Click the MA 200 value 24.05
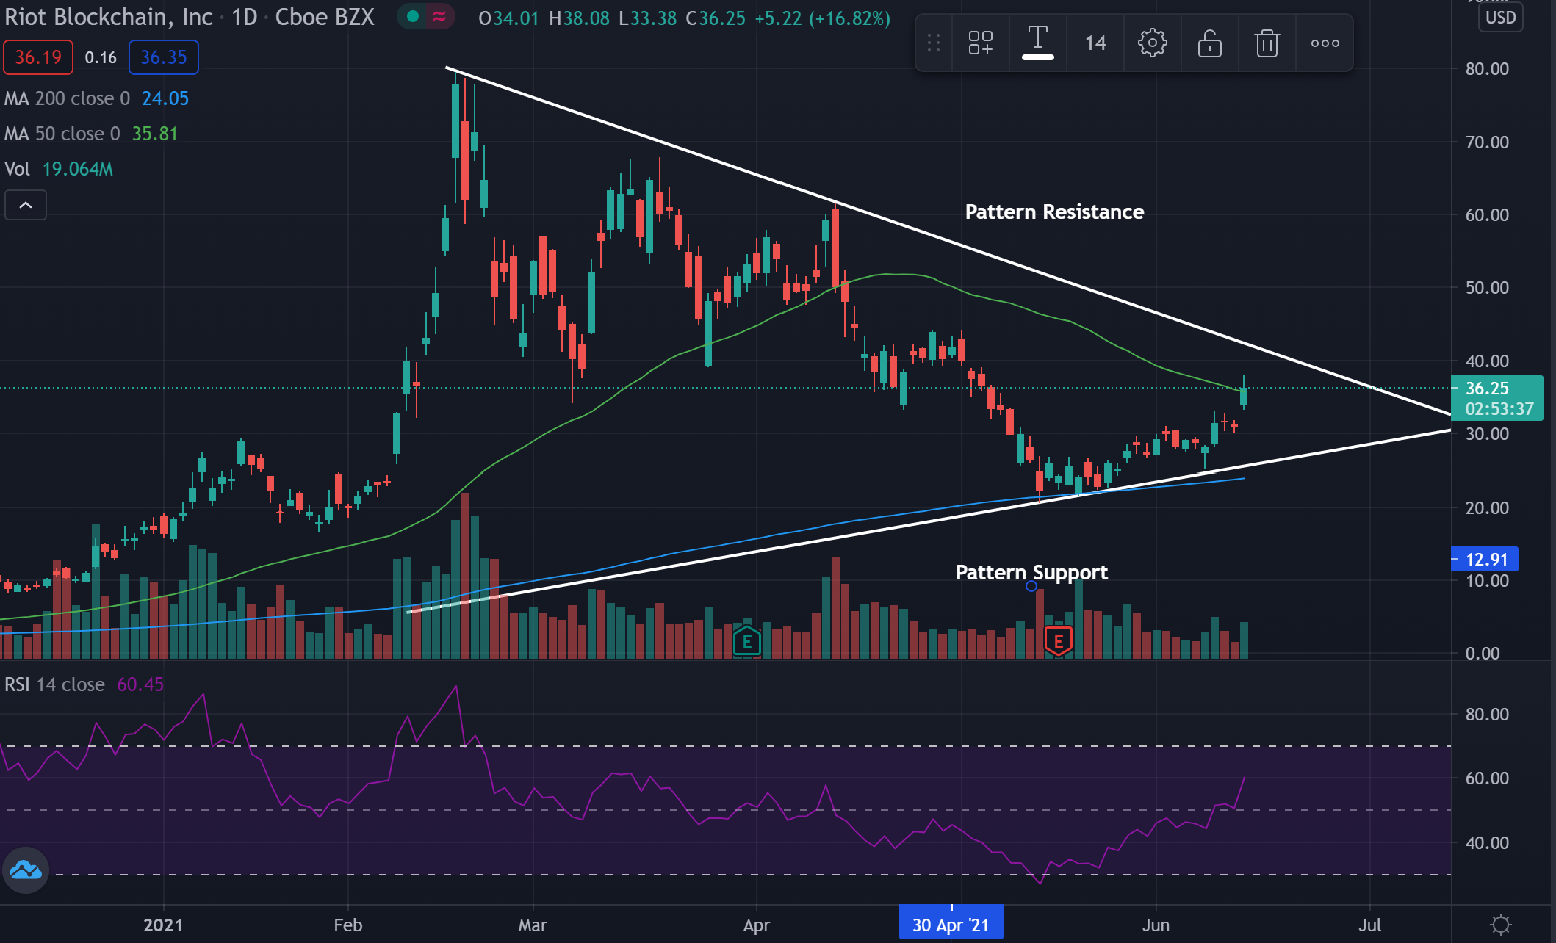This screenshot has height=943, width=1556. pyautogui.click(x=165, y=98)
